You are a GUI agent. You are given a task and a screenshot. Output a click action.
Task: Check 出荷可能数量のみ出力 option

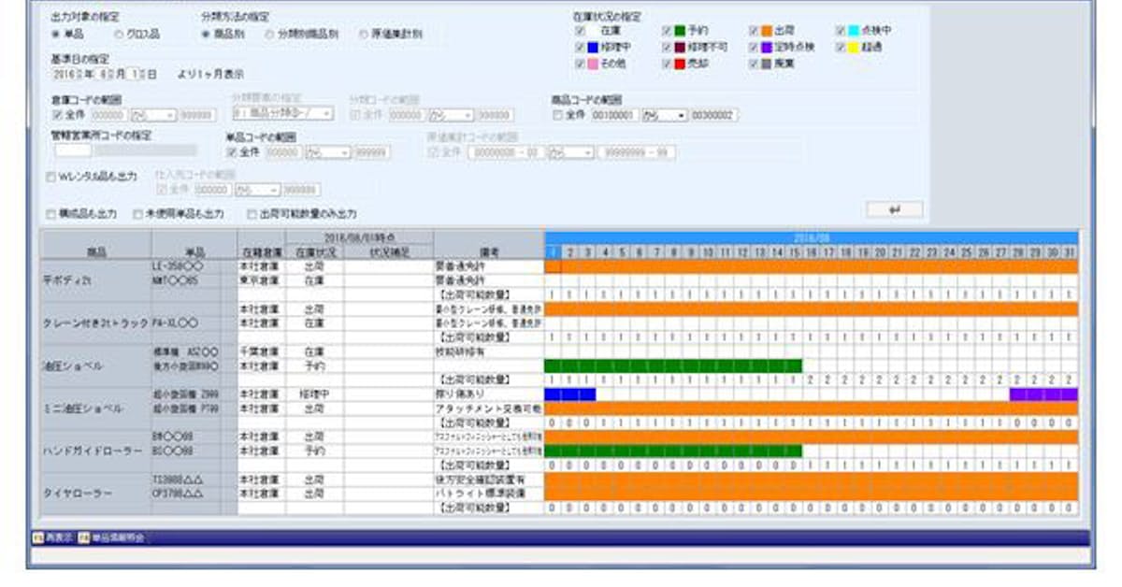coord(252,214)
